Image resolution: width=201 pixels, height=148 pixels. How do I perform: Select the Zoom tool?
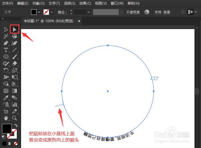tap(15, 118)
